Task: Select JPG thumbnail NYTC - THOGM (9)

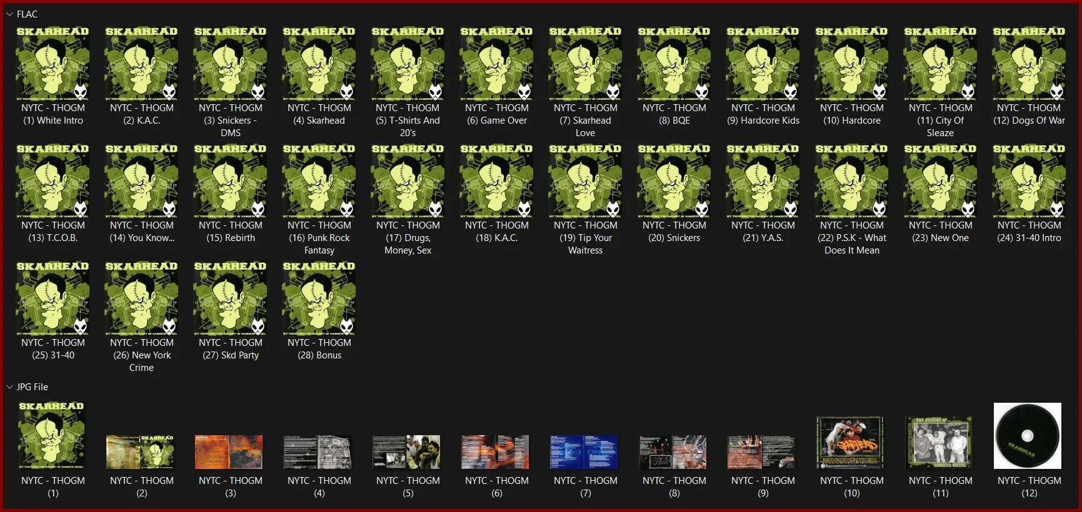Action: (761, 452)
